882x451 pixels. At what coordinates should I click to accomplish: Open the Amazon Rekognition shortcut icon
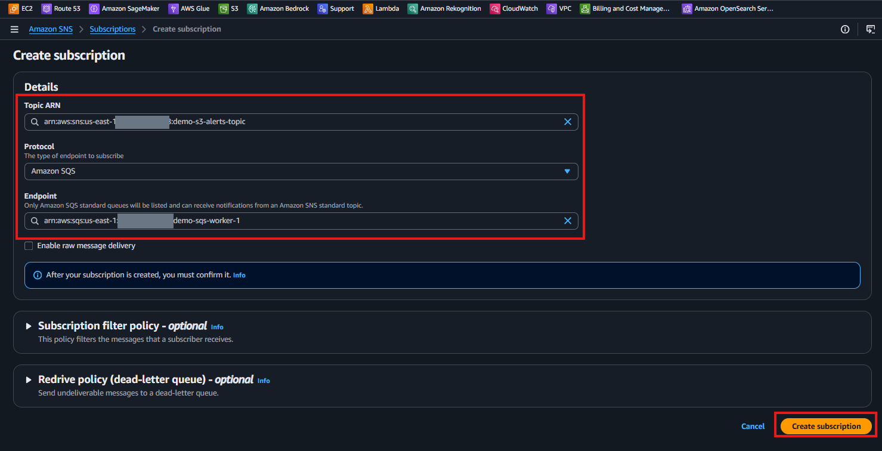(413, 9)
